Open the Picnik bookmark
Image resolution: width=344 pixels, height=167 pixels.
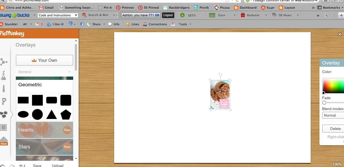201,8
